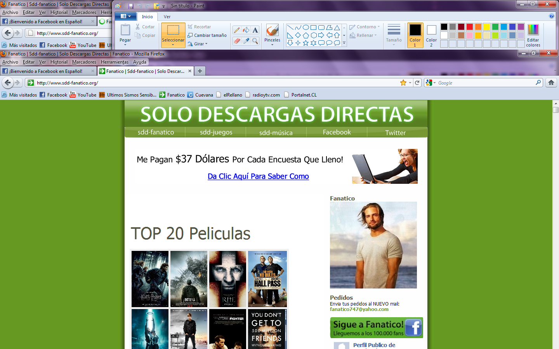
Task: Open the Paint application menu button
Action: pyautogui.click(x=126, y=16)
